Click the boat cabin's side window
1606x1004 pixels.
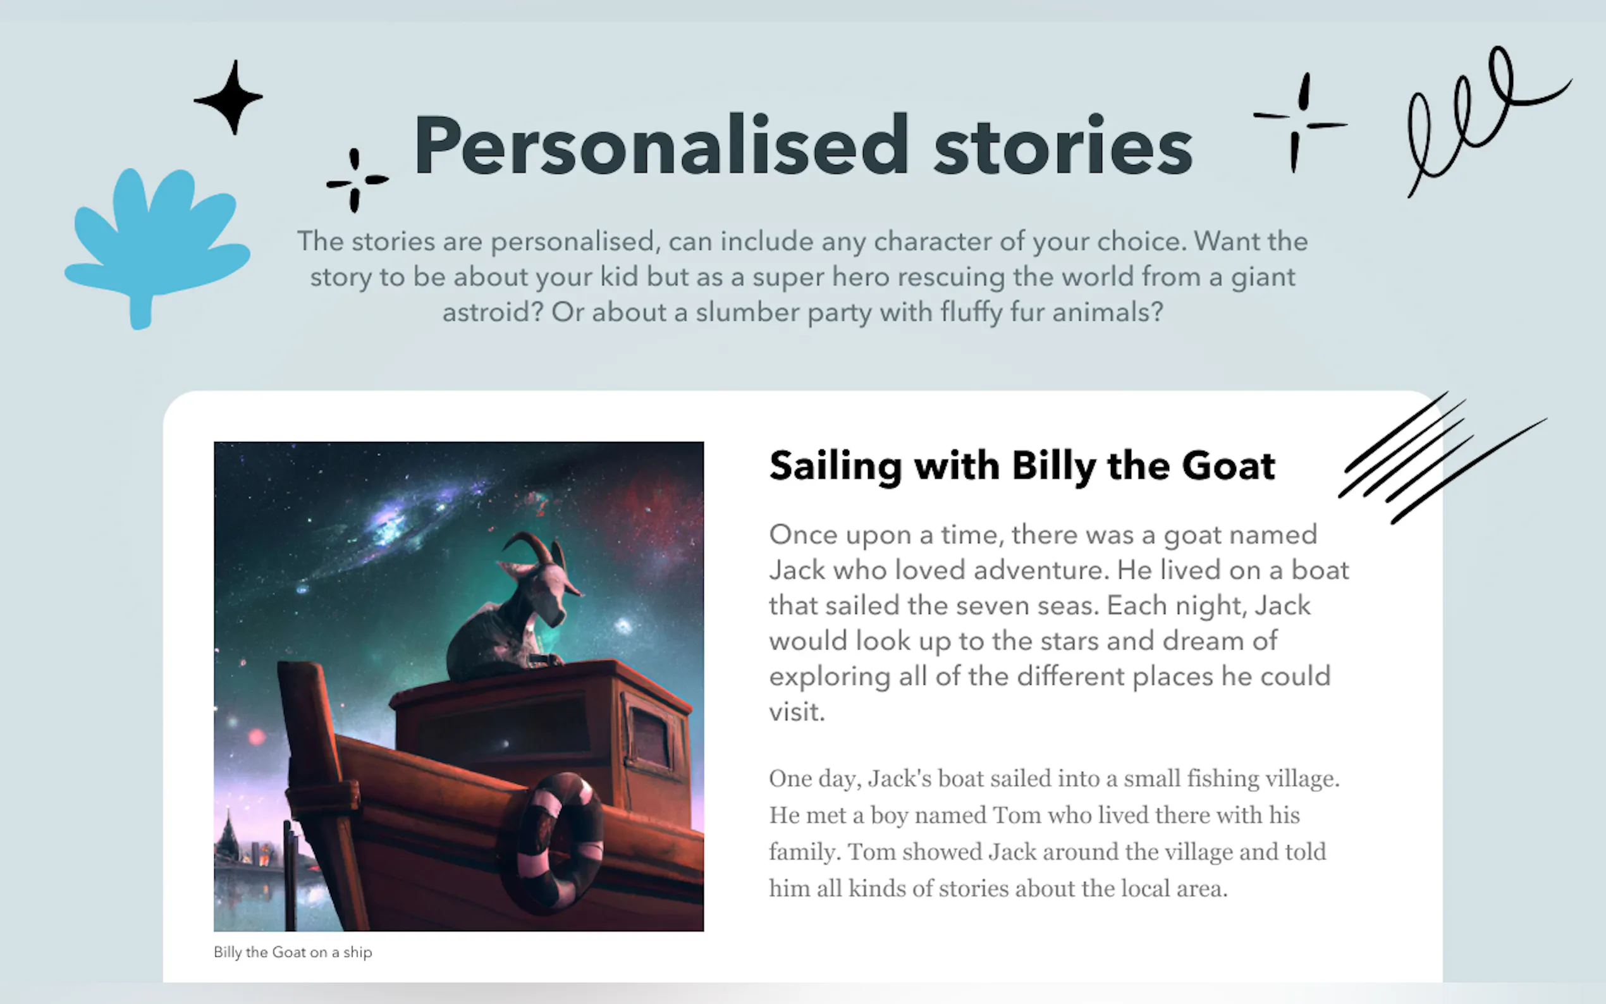pos(651,738)
